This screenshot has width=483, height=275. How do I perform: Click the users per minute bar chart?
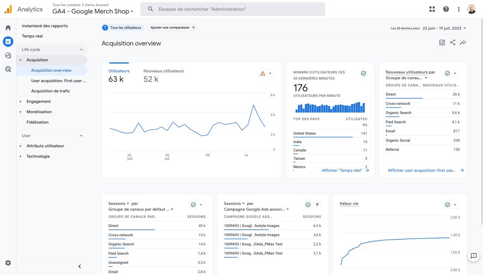point(330,107)
